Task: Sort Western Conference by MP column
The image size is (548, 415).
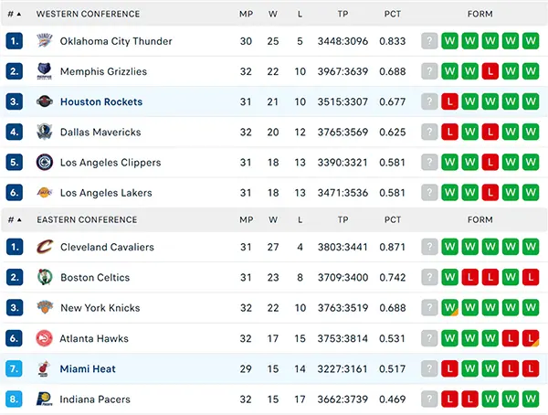Action: pyautogui.click(x=246, y=14)
